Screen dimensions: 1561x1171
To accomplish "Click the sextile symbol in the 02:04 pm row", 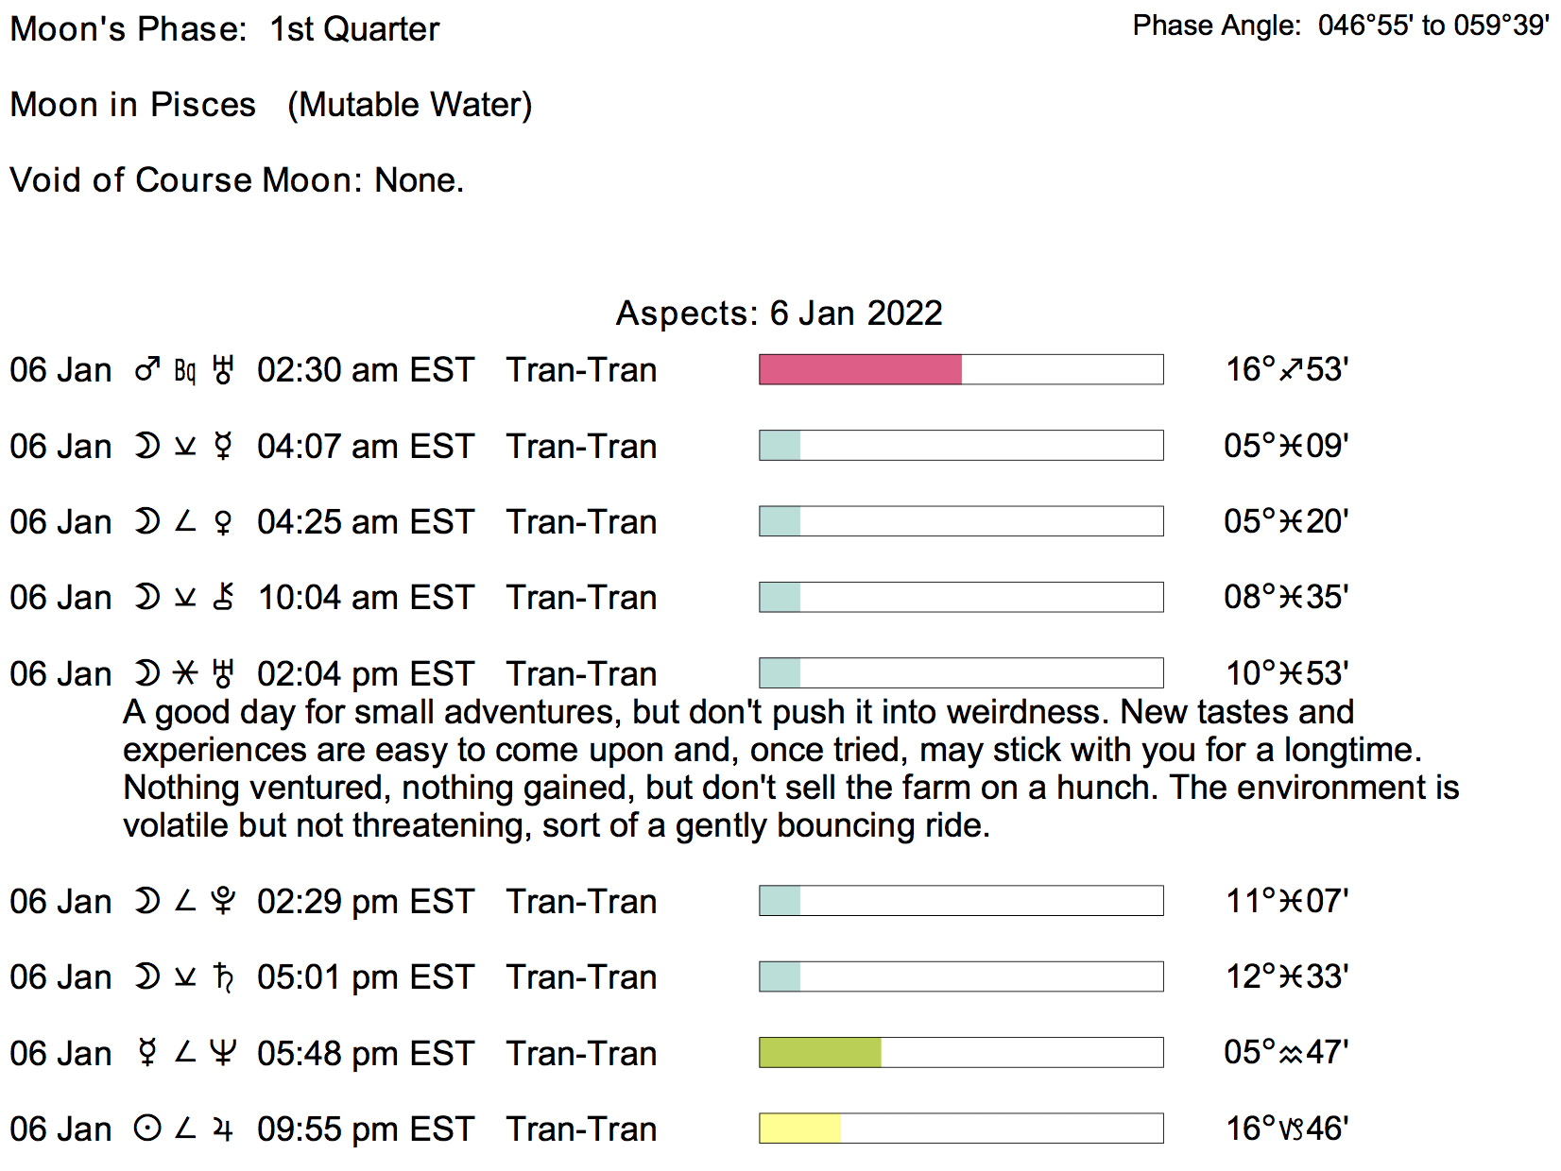I will pos(185,673).
